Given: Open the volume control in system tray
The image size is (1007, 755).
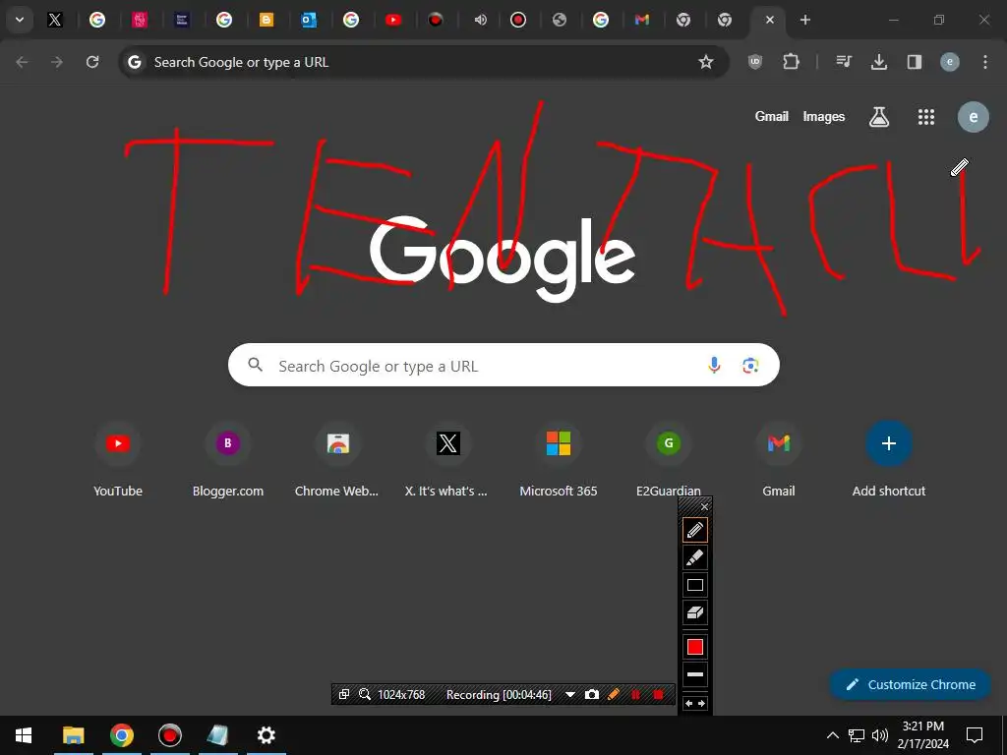Looking at the screenshot, I should [880, 735].
